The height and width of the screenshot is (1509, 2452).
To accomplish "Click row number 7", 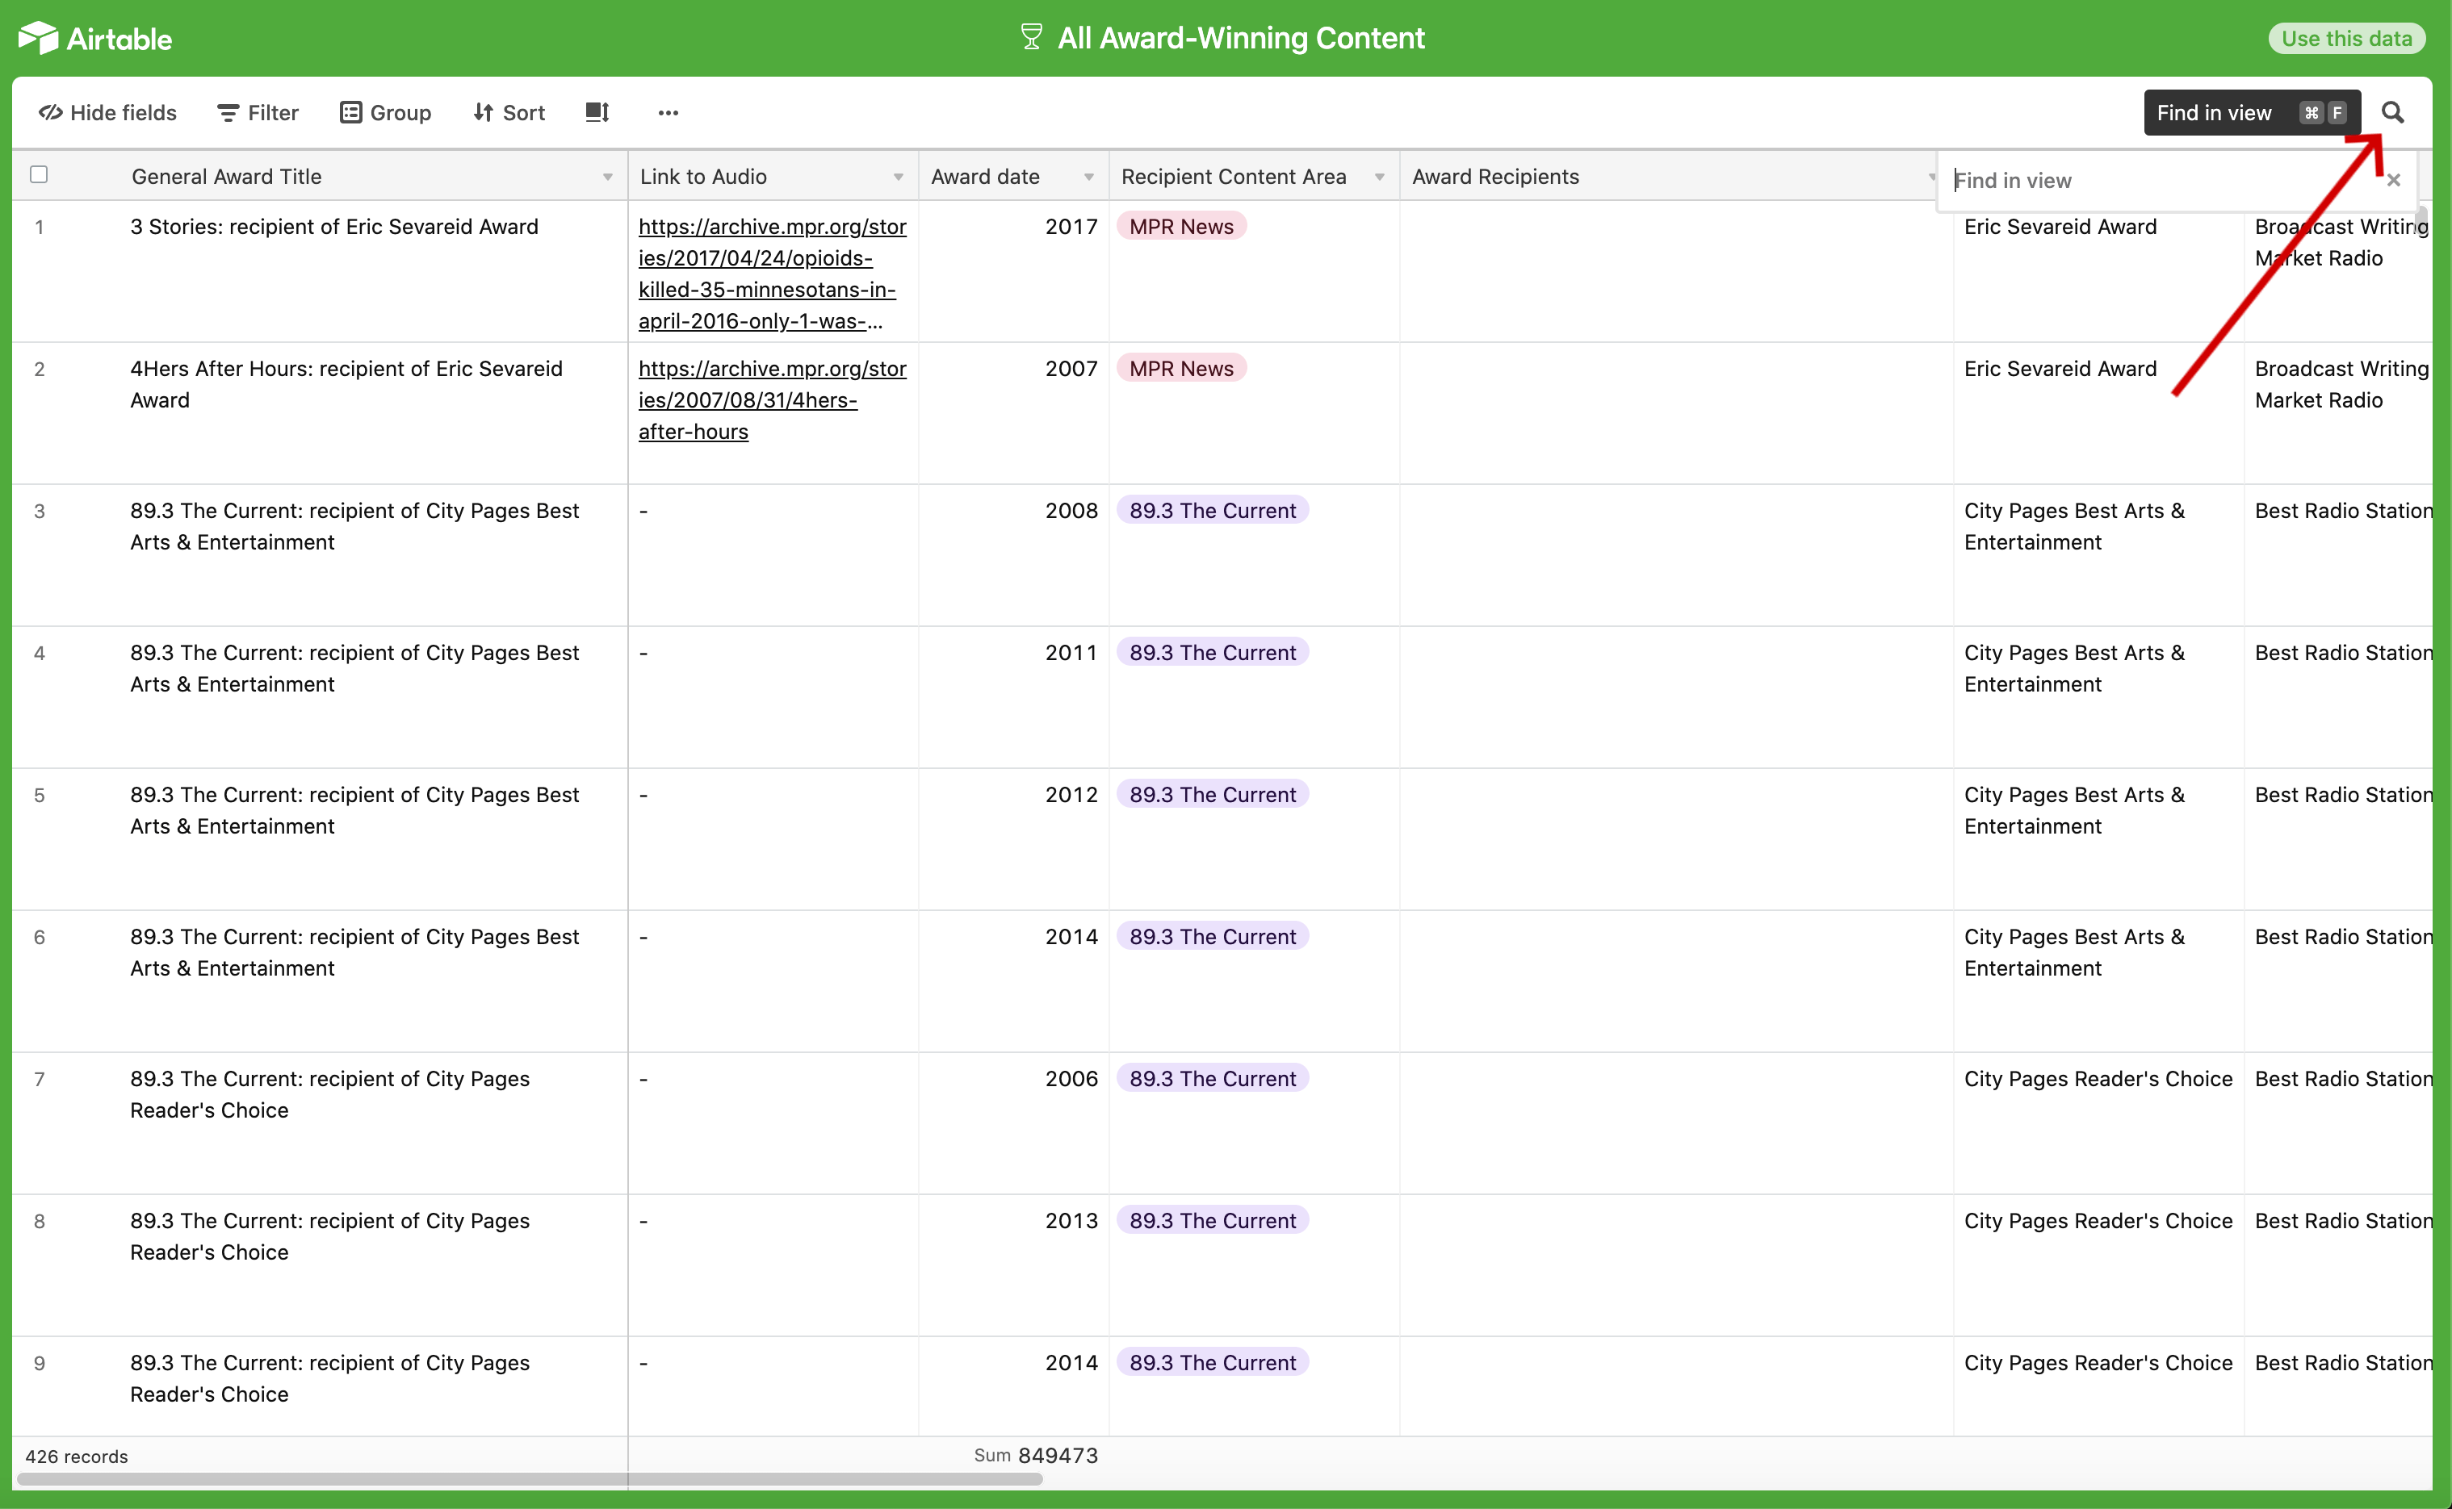I will (39, 1079).
